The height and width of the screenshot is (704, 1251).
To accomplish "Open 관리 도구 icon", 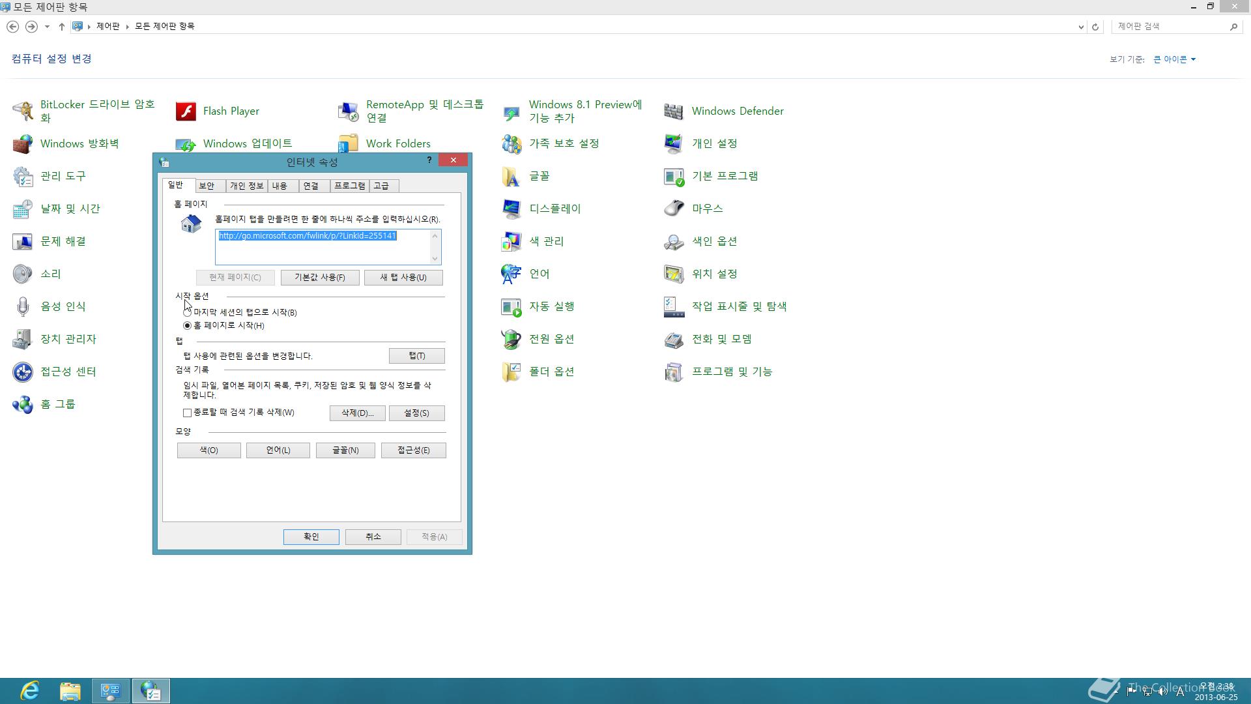I will click(x=22, y=176).
